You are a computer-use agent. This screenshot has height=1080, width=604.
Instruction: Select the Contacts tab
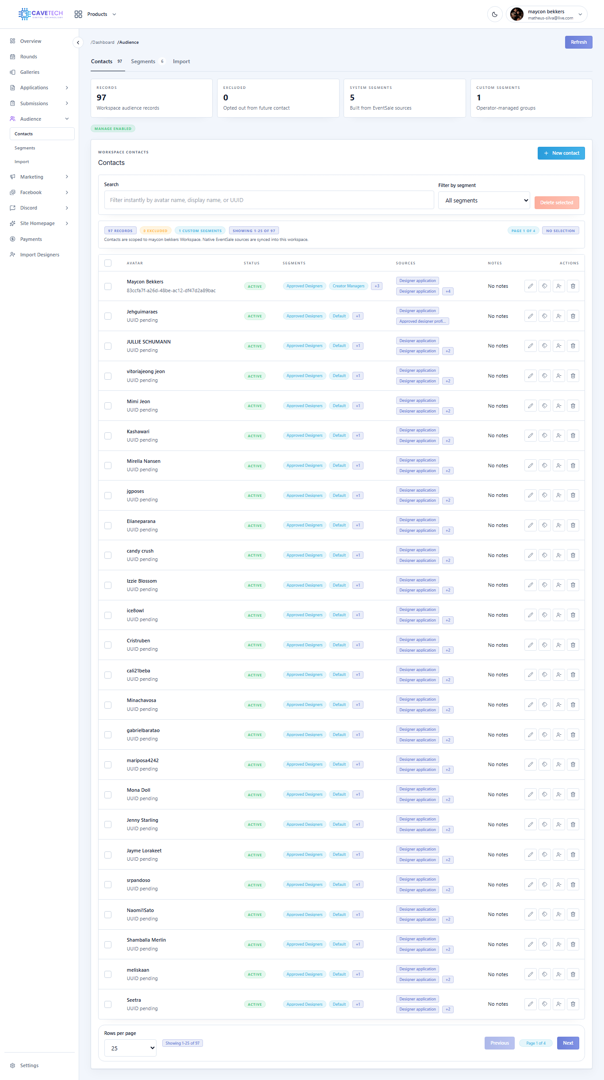coord(107,61)
